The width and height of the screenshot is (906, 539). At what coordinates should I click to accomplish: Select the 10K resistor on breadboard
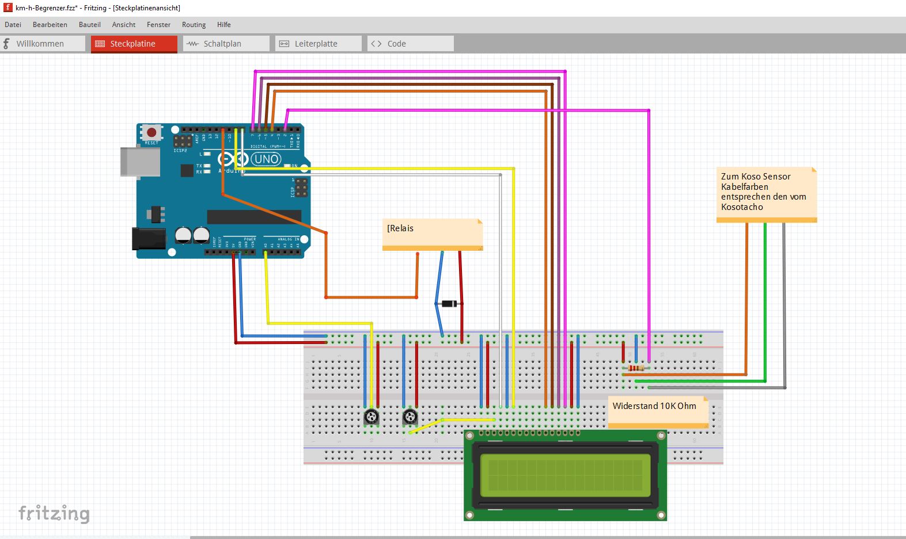(x=636, y=368)
